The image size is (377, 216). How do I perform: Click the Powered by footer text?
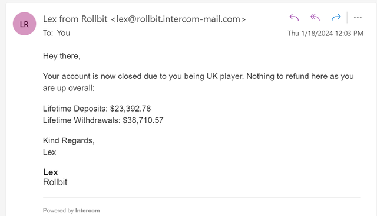58,211
